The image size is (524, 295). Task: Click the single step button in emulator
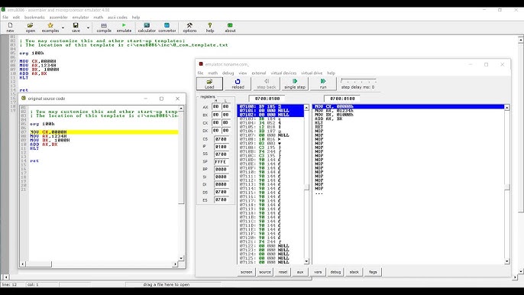[x=295, y=83]
